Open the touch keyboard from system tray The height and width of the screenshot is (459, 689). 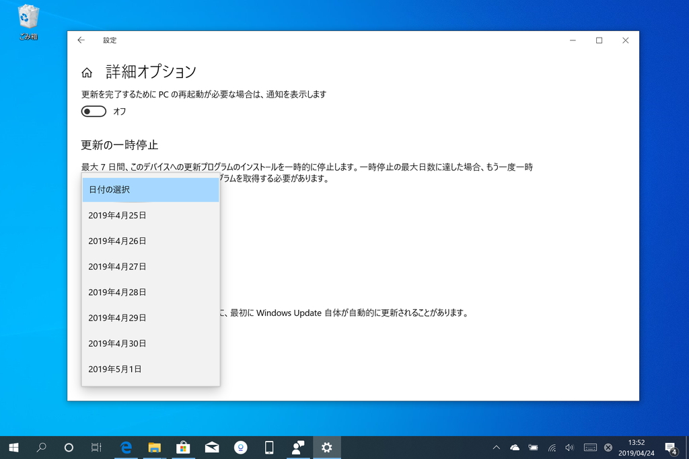[589, 447]
